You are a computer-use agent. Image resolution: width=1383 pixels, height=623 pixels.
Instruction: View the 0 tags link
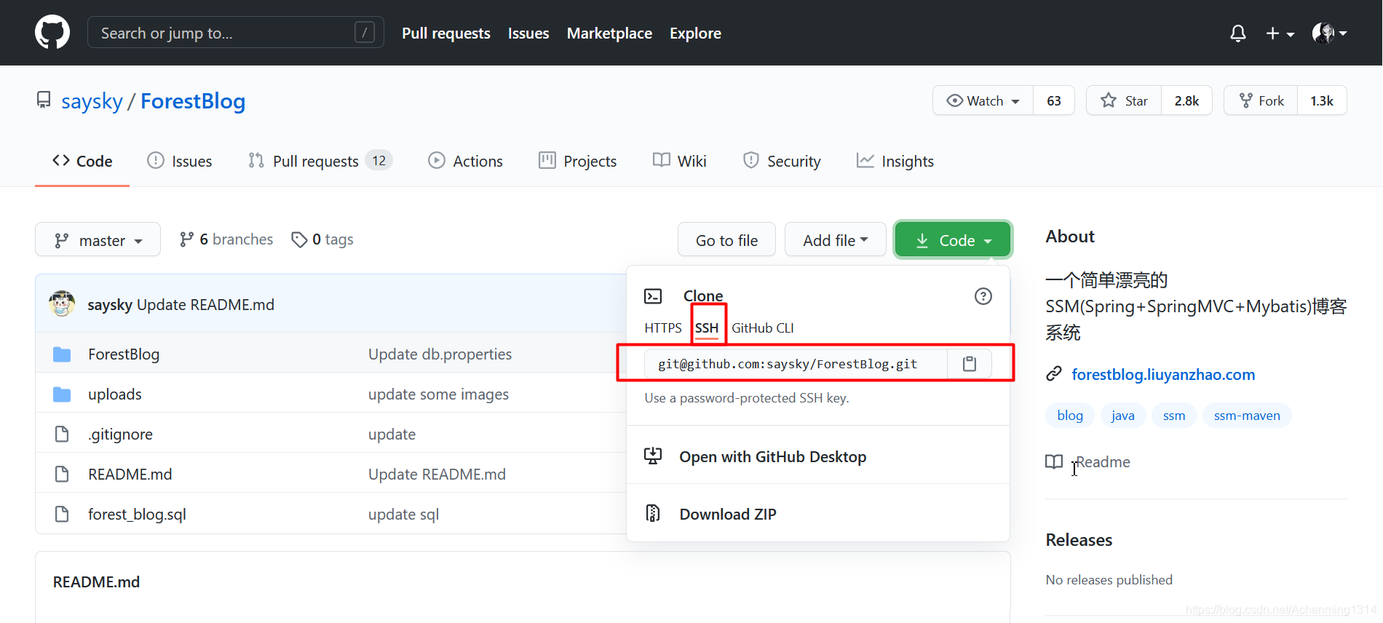[322, 239]
